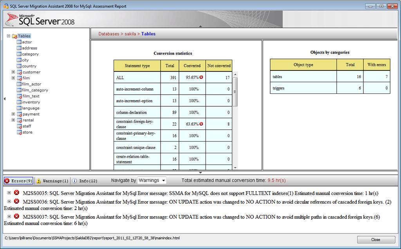This screenshot has height=249, width=401.
Task: Select the film_actor tree item label
Action: pos(31,84)
